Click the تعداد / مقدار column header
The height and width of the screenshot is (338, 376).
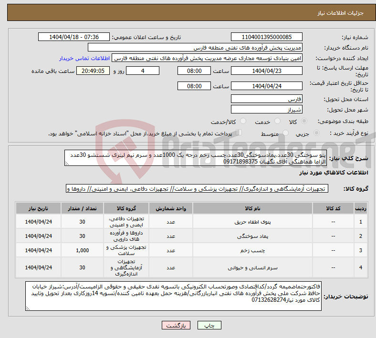[82, 208]
